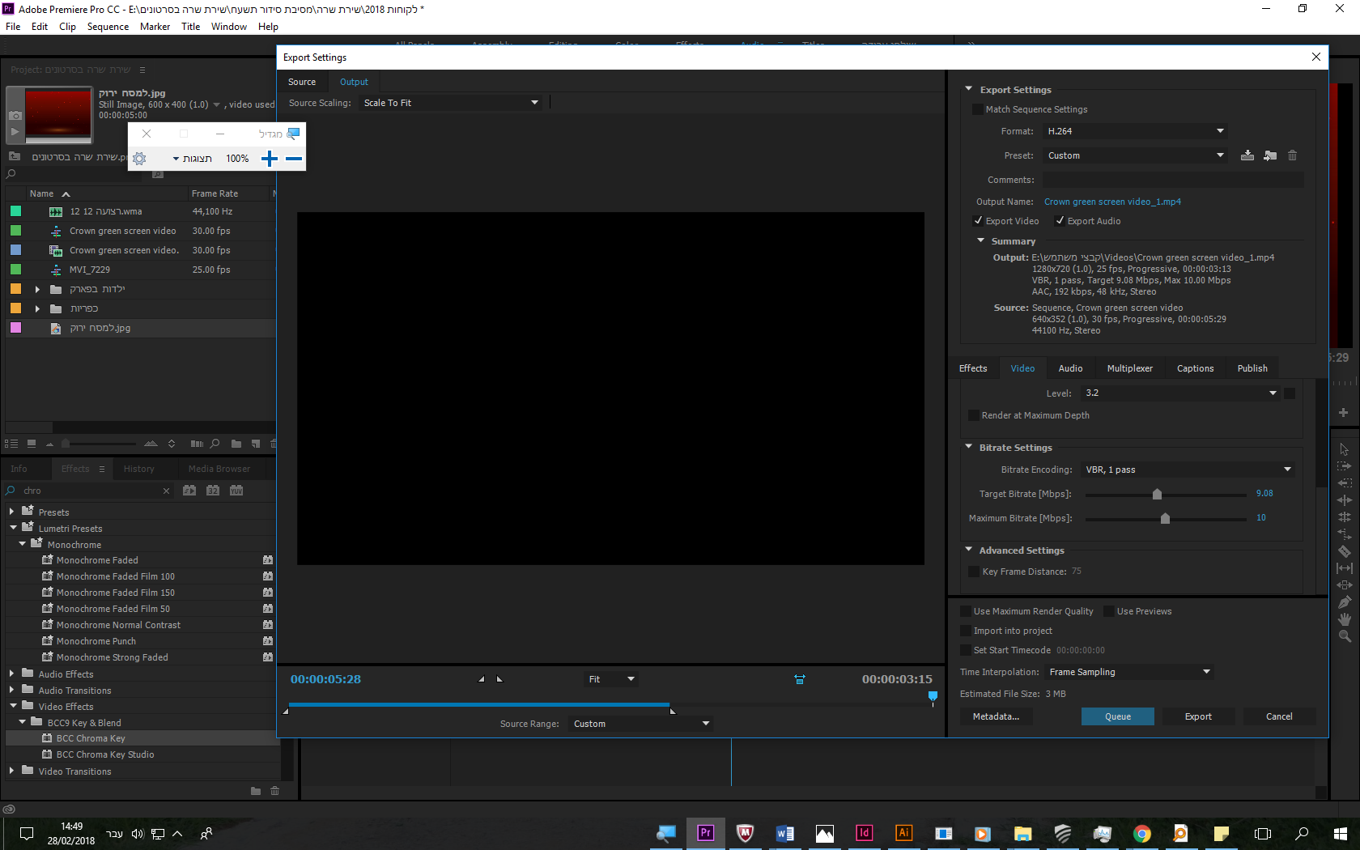Open the Format H.264 dropdown

pos(1135,131)
